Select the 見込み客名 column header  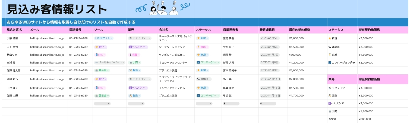14,30
